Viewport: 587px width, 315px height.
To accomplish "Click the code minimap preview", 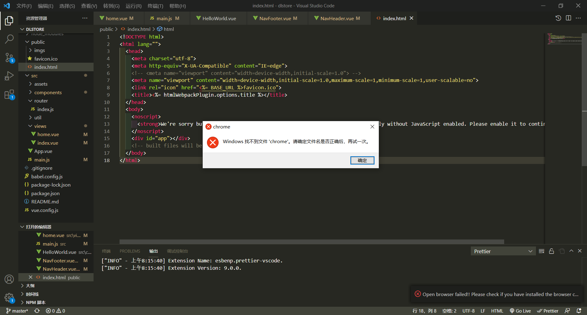I will pyautogui.click(x=564, y=39).
